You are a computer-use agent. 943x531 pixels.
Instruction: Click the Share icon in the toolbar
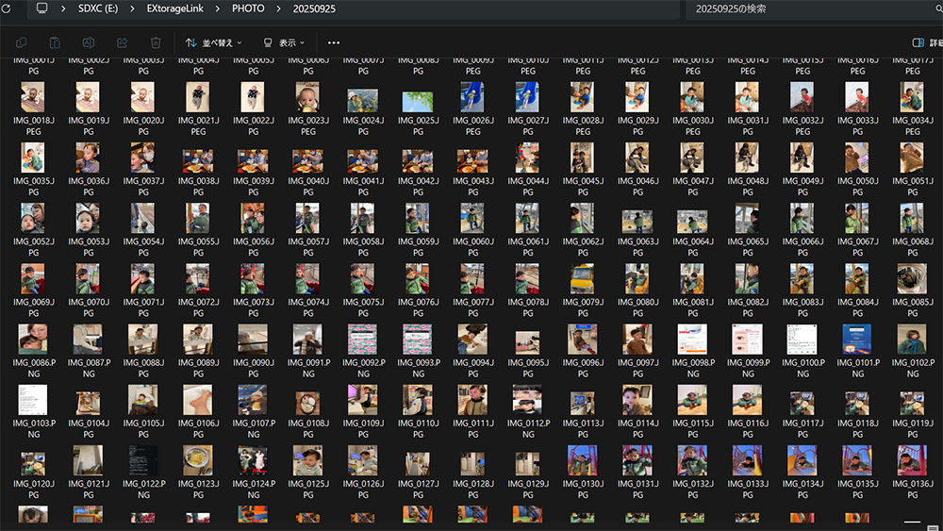pyautogui.click(x=122, y=42)
